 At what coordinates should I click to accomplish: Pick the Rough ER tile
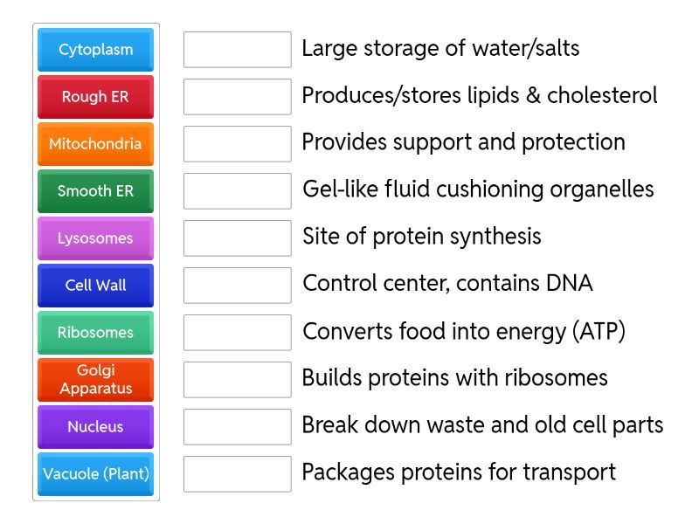95,97
